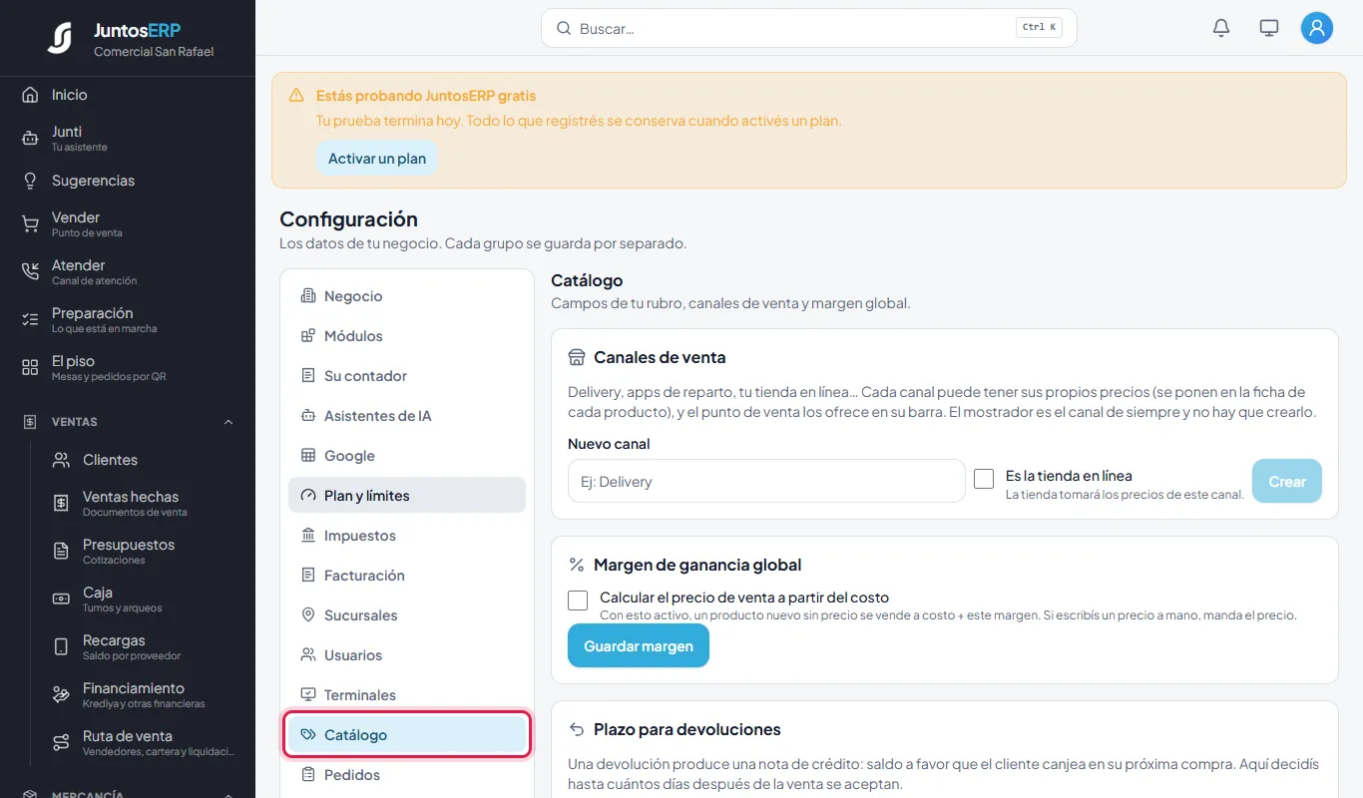Click 'Guardar margen' button
This screenshot has width=1363, height=798.
[639, 646]
